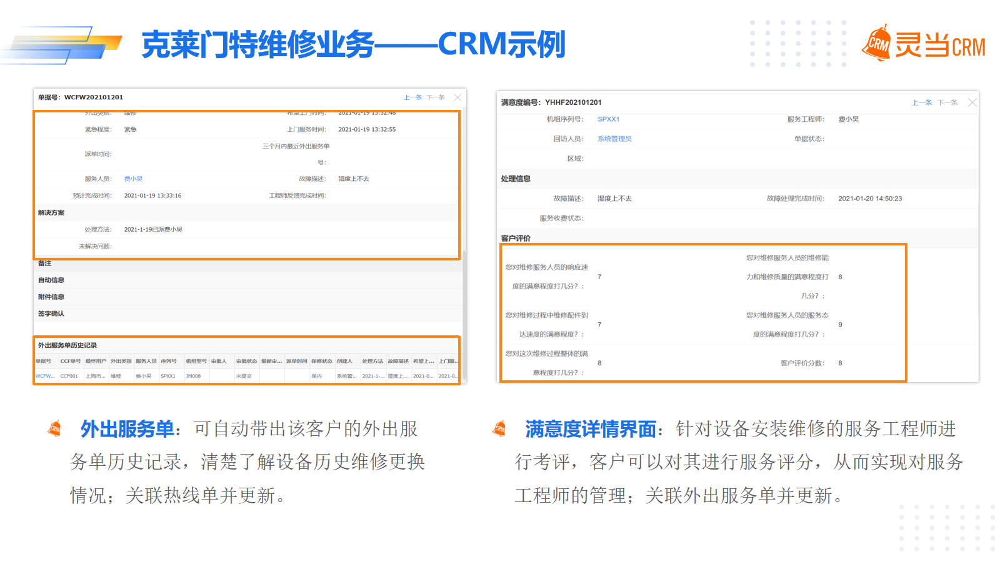1000x562 pixels.
Task: Collapse the 客户评价 section
Action: click(516, 239)
